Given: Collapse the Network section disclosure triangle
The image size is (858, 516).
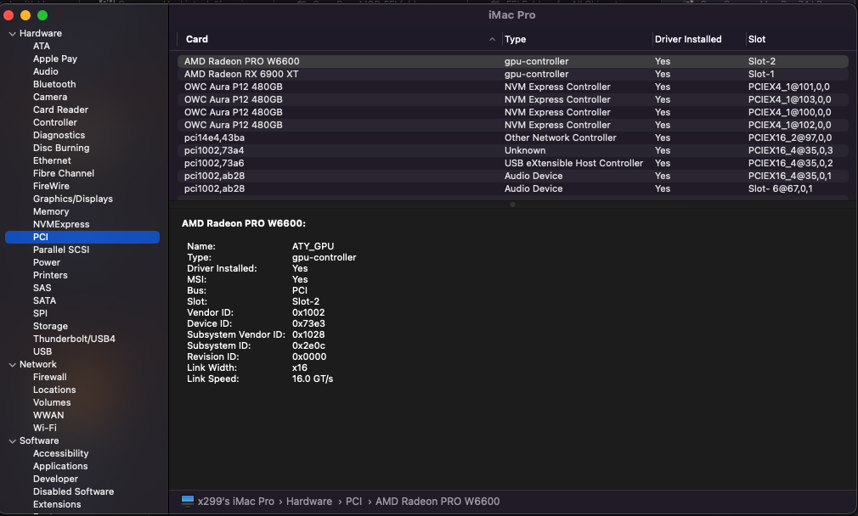Looking at the screenshot, I should click(12, 364).
